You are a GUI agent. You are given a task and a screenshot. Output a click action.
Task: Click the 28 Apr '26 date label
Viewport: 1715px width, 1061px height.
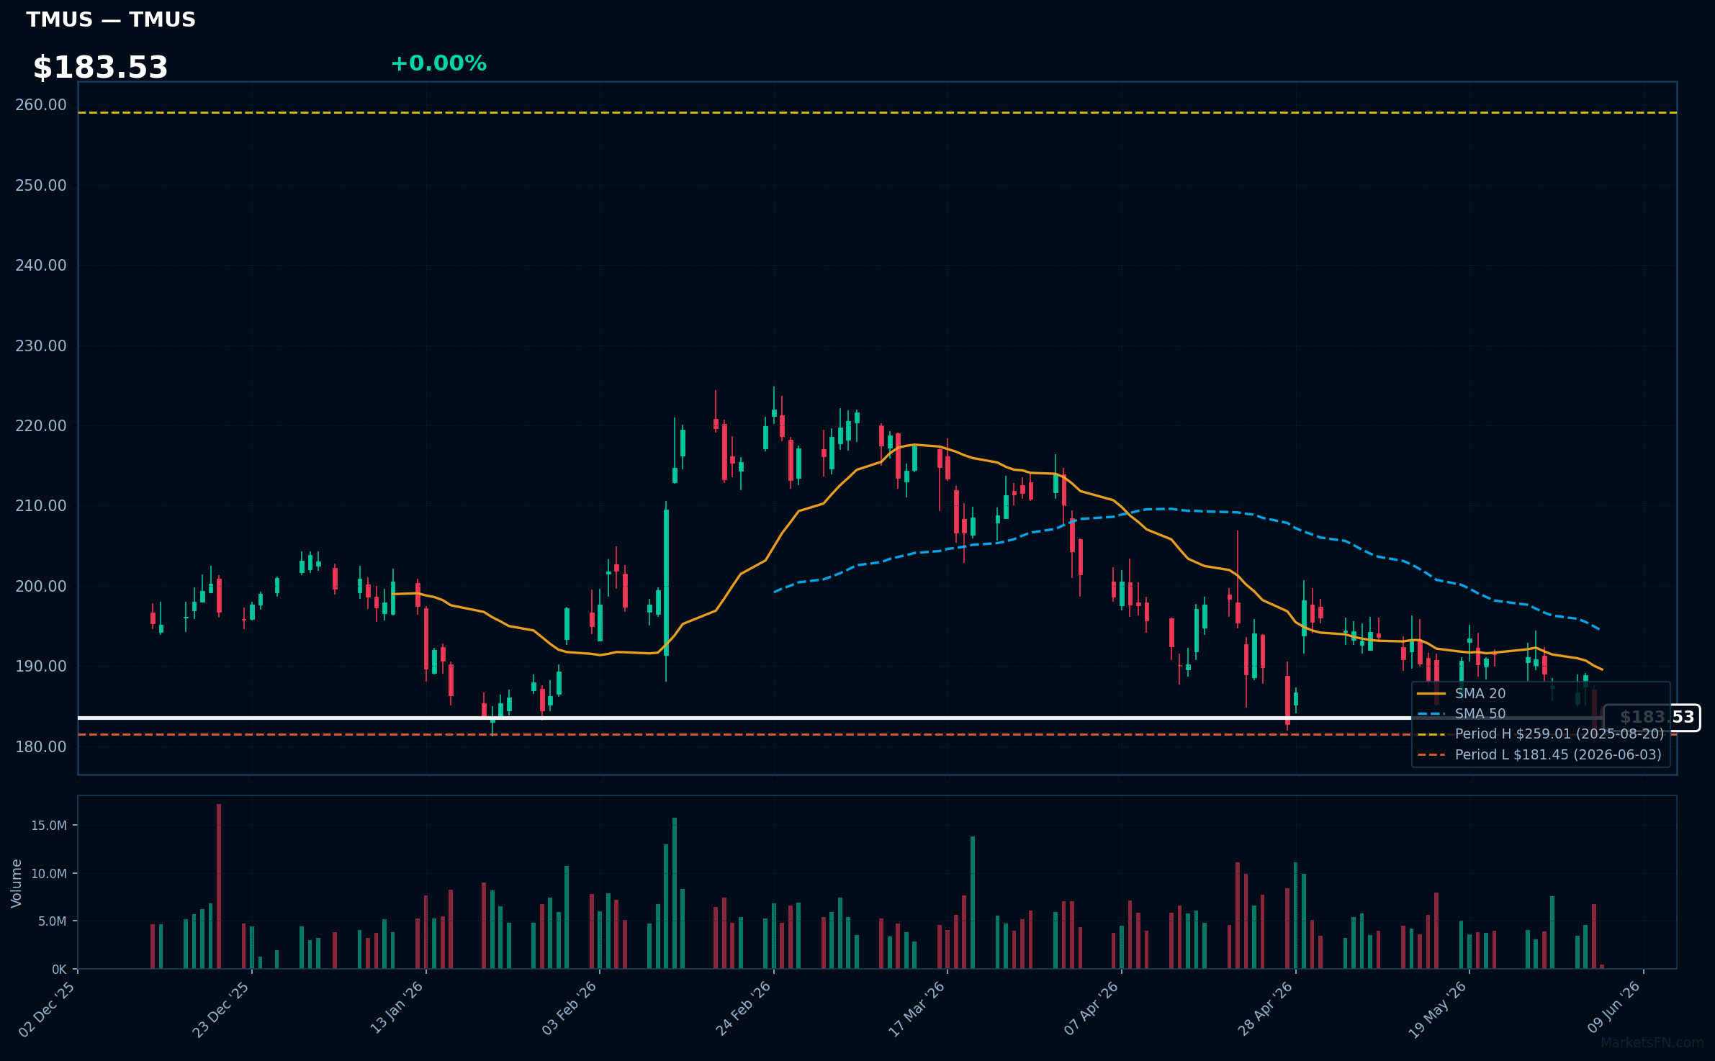(x=1265, y=1008)
